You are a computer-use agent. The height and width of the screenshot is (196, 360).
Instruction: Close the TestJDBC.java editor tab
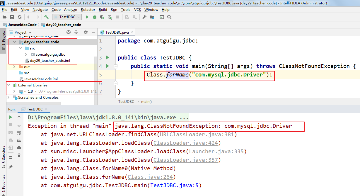pos(132,32)
